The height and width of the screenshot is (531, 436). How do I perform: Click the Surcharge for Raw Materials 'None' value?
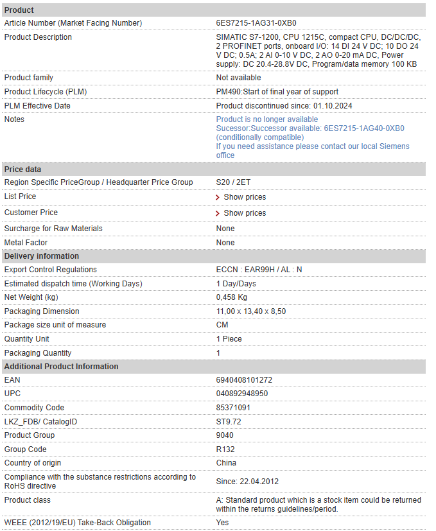click(225, 229)
